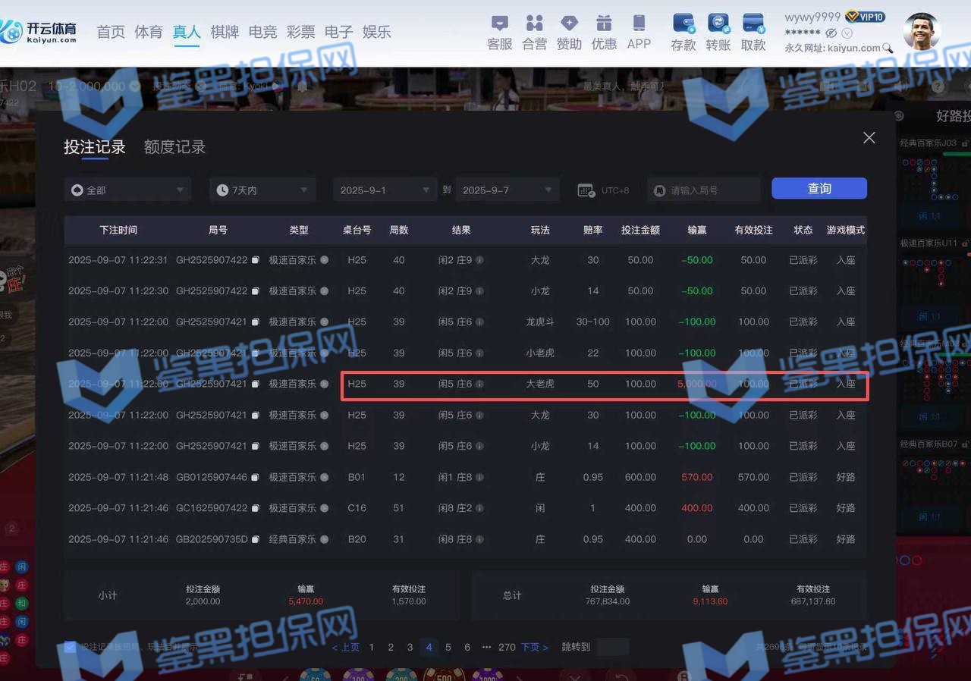
Task: Click the 请输入局号 round number input field
Action: tap(704, 190)
